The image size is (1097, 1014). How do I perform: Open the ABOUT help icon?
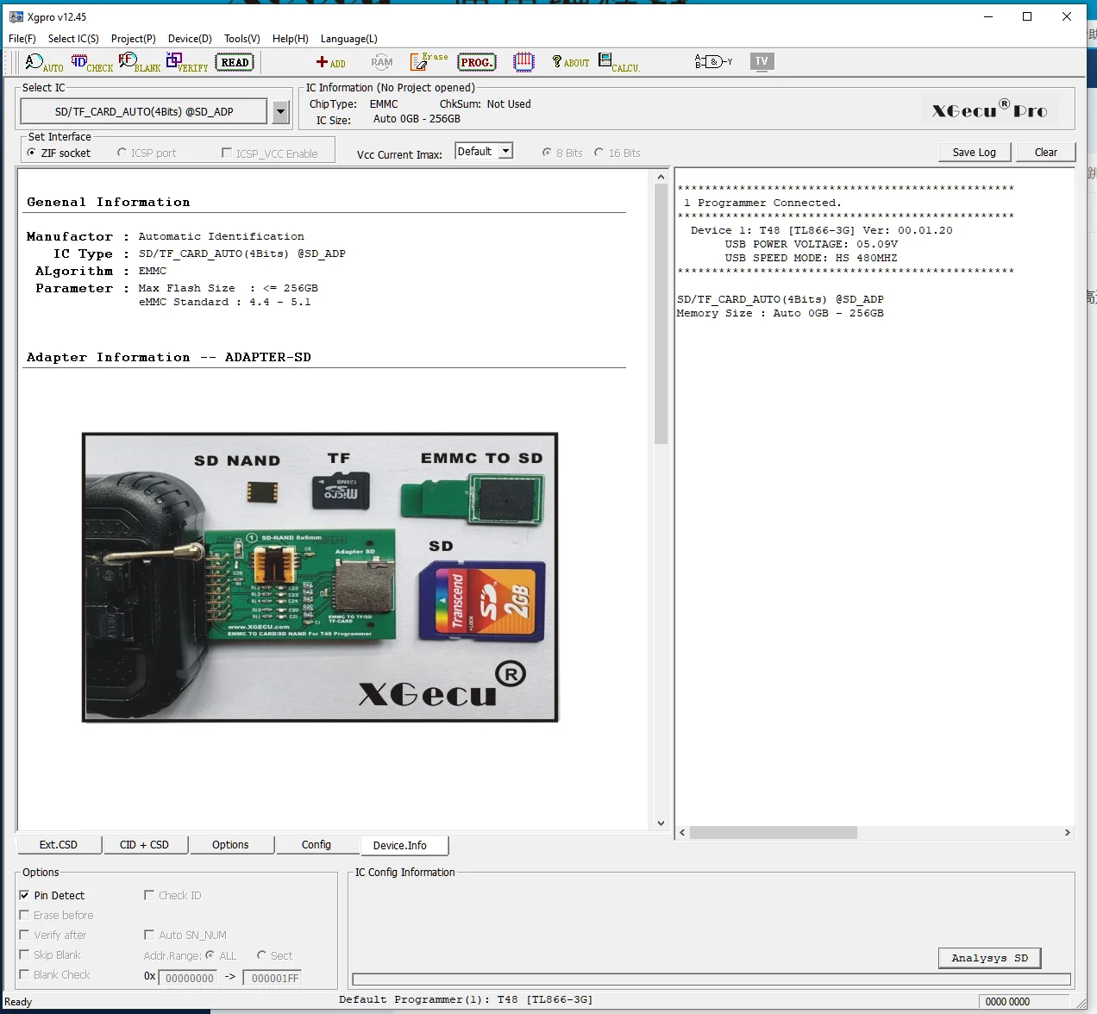click(571, 62)
